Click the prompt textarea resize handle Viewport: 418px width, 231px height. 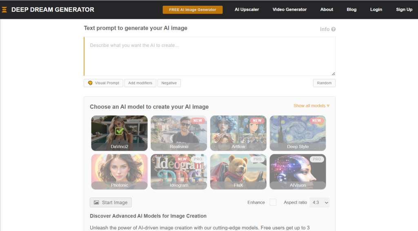coord(333,74)
